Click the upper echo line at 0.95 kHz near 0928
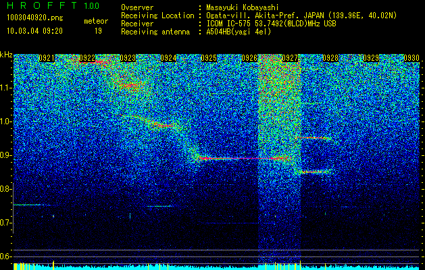 pyautogui.click(x=313, y=138)
